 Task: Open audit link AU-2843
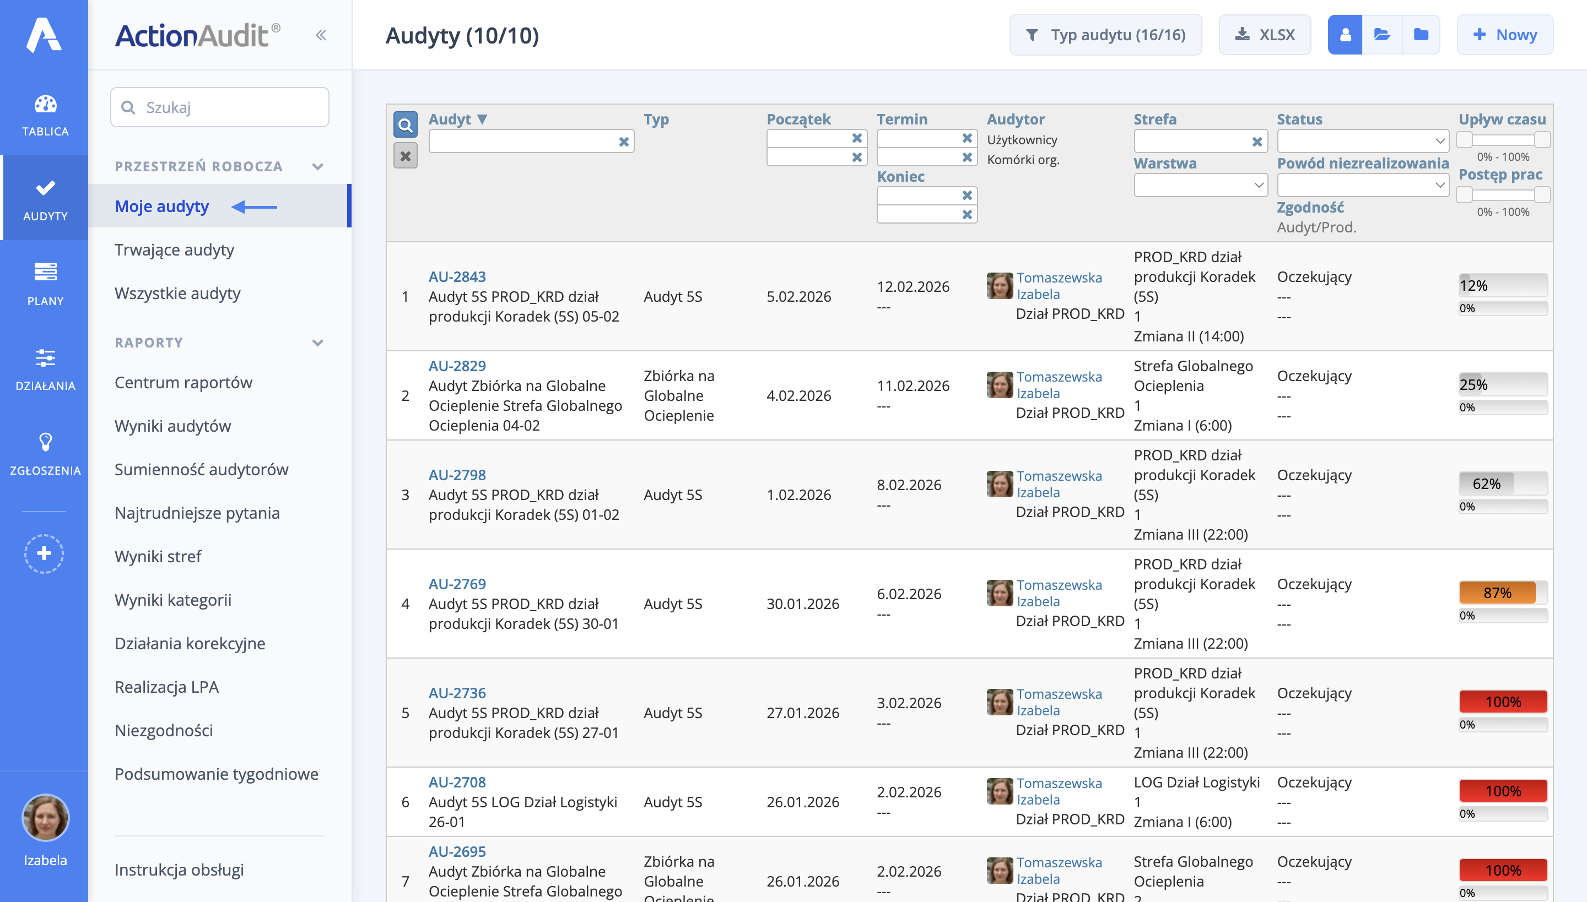pos(457,276)
